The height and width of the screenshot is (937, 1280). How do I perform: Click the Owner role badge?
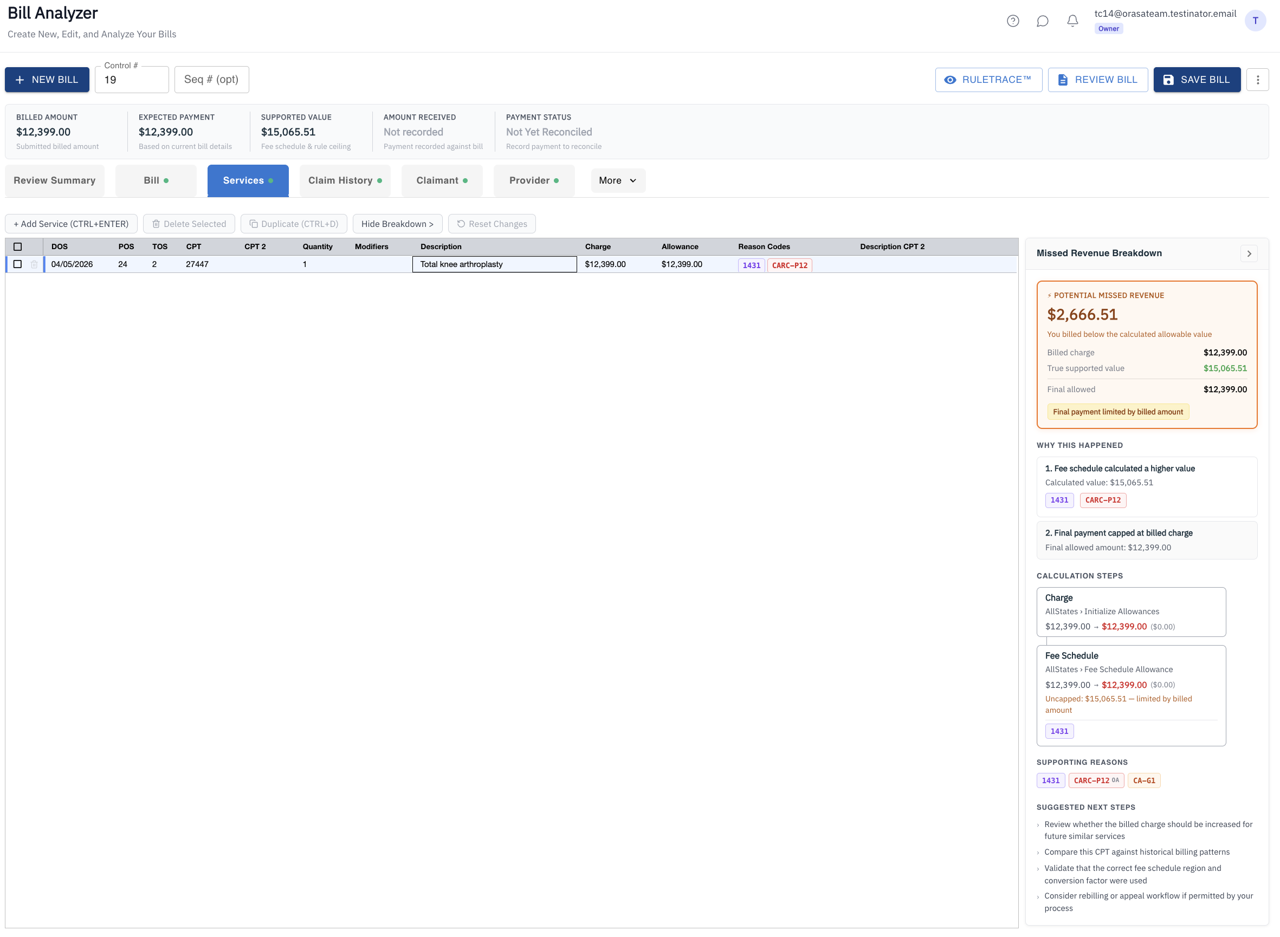point(1108,28)
